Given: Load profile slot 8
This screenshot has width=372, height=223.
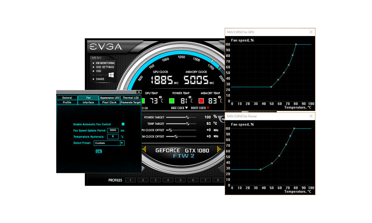Looking at the screenshot, I should pos(218,180).
